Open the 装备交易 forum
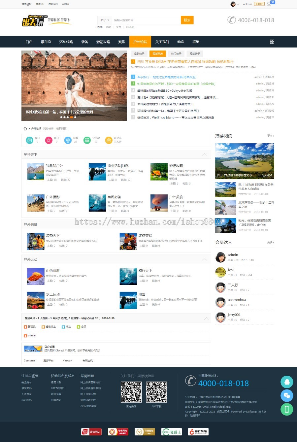The height and width of the screenshot is (442, 297). (145, 236)
